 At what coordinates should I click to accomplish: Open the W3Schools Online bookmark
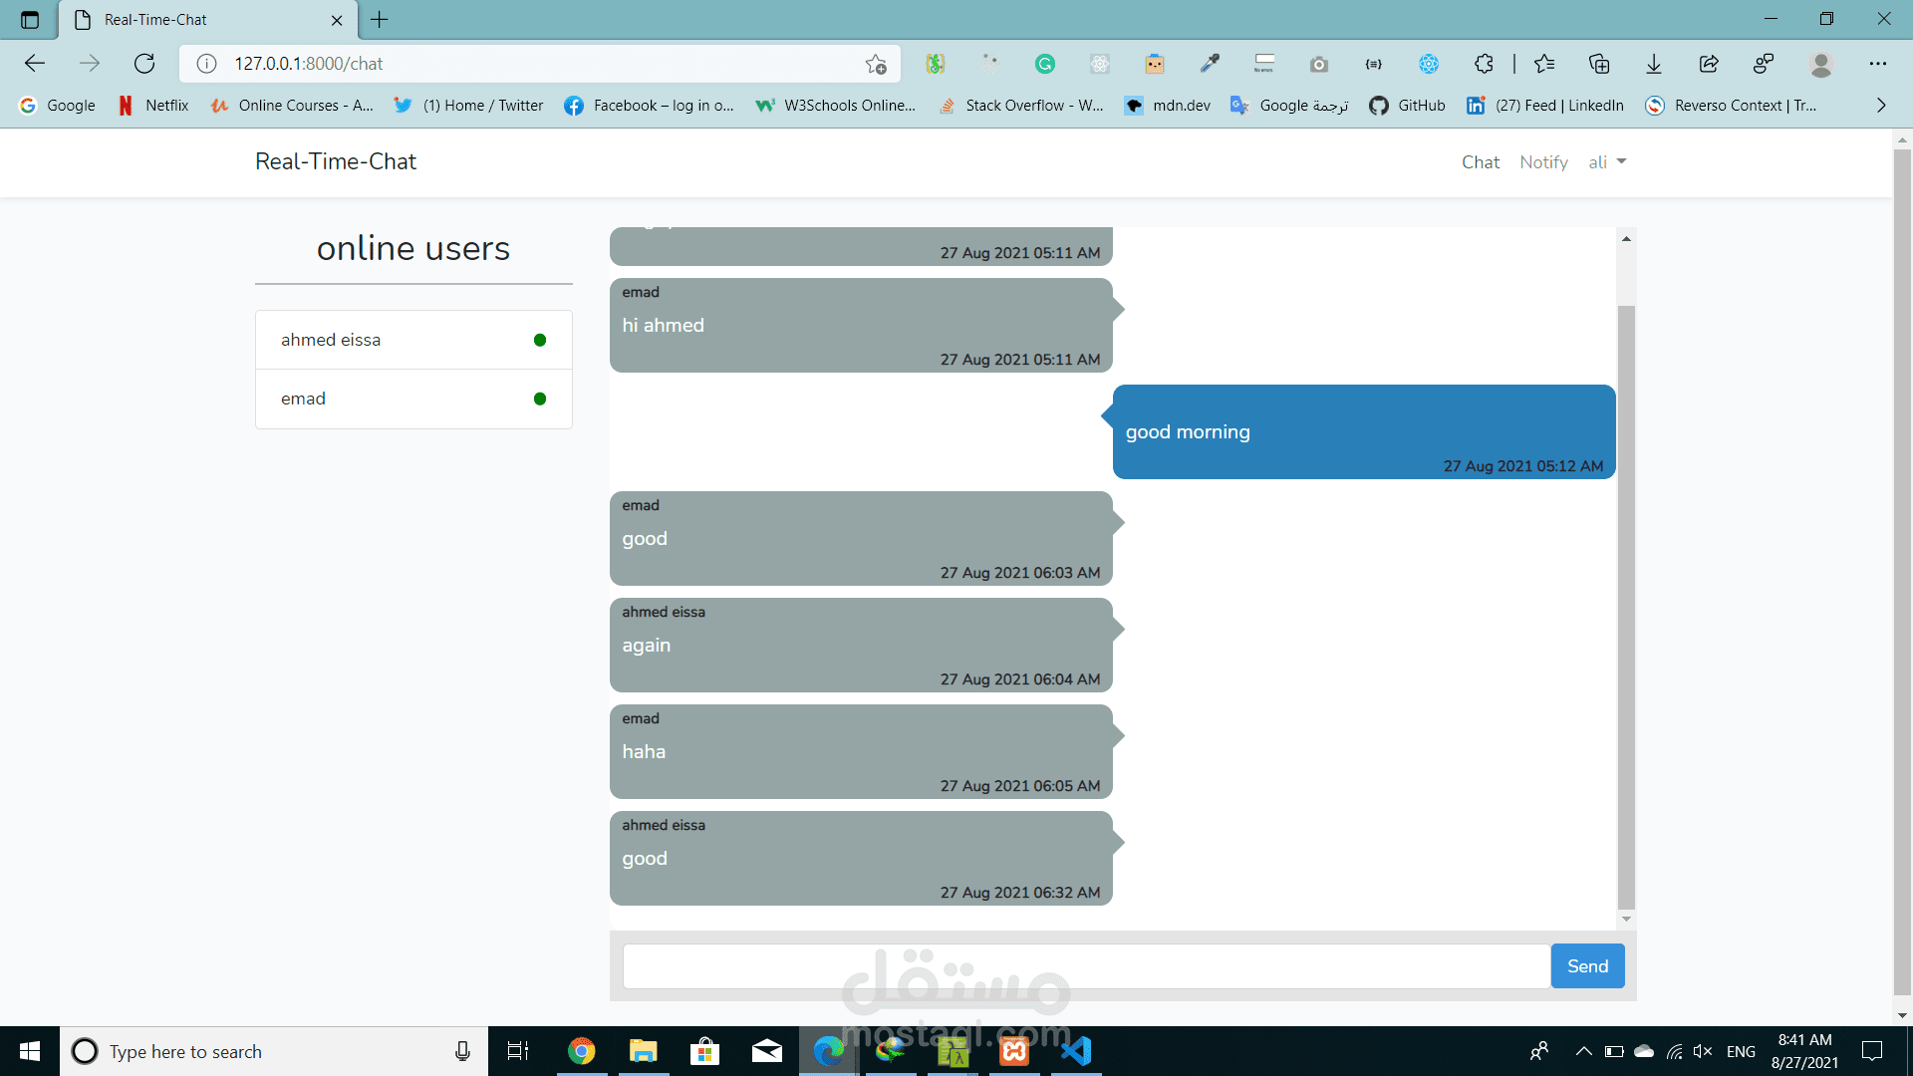(837, 105)
